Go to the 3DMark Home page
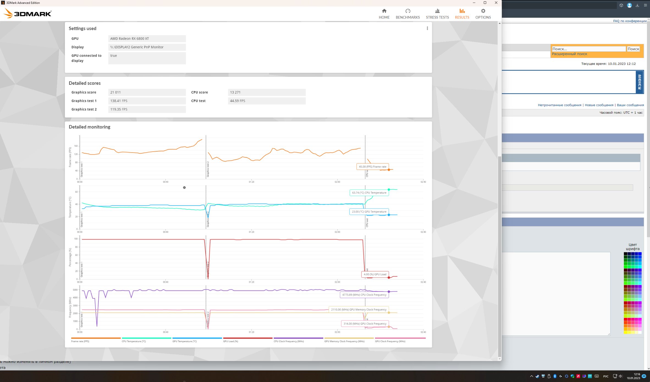Image resolution: width=650 pixels, height=382 pixels. pyautogui.click(x=384, y=14)
